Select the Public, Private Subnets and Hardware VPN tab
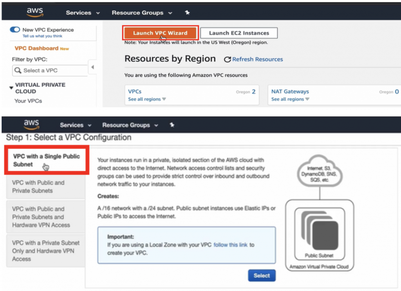This screenshot has height=291, width=401. click(46, 217)
